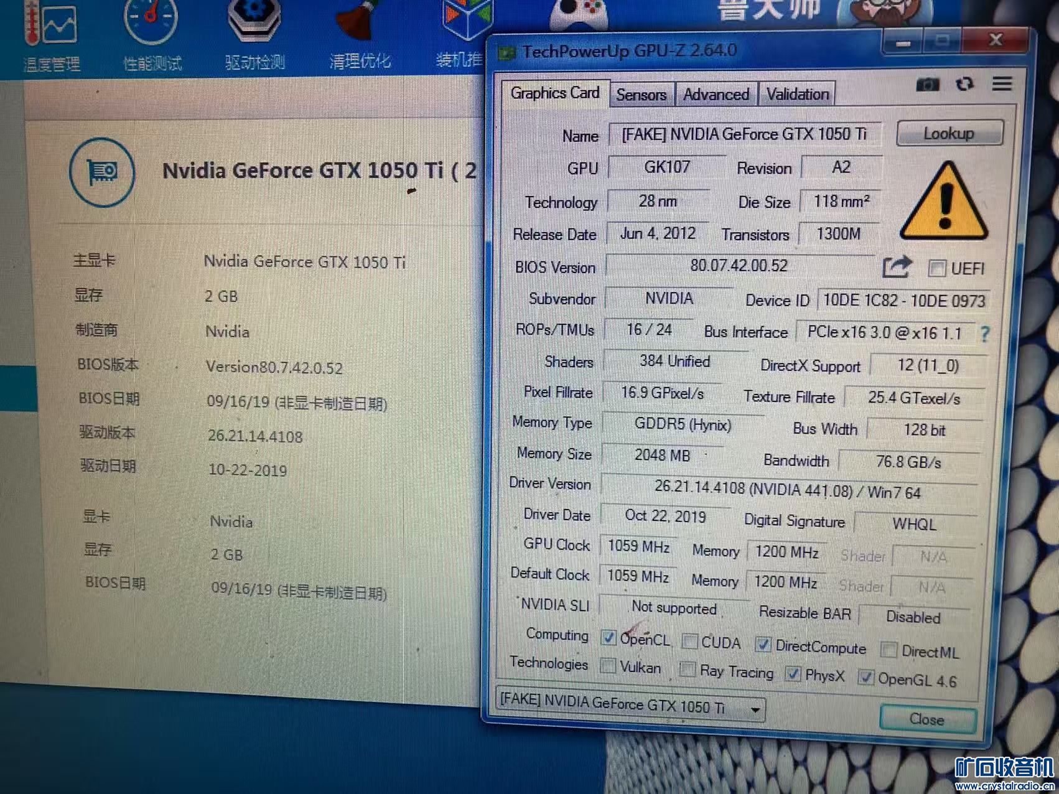Open the cleanup optimization broom in Ludashi
The height and width of the screenshot is (794, 1059).
(360, 35)
